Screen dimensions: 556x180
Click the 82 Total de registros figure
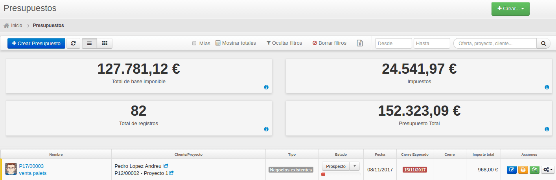[x=138, y=111]
